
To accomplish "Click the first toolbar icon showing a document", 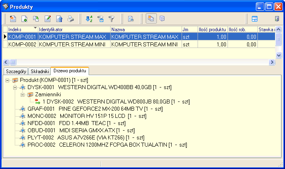I will [13, 18].
